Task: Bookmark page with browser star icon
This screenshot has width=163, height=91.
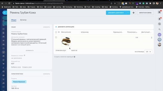Action: [115, 3]
